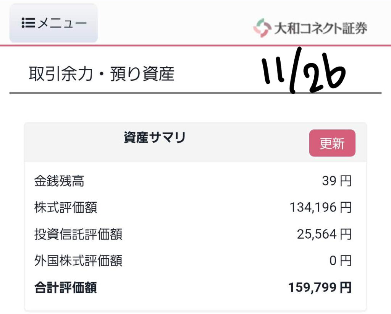Select the 25,564 円 investment trust amount
The width and height of the screenshot is (391, 314).
[324, 234]
